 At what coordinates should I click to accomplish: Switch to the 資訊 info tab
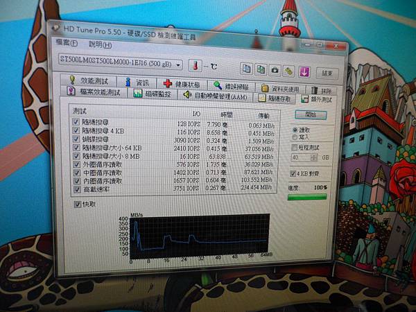coord(137,83)
